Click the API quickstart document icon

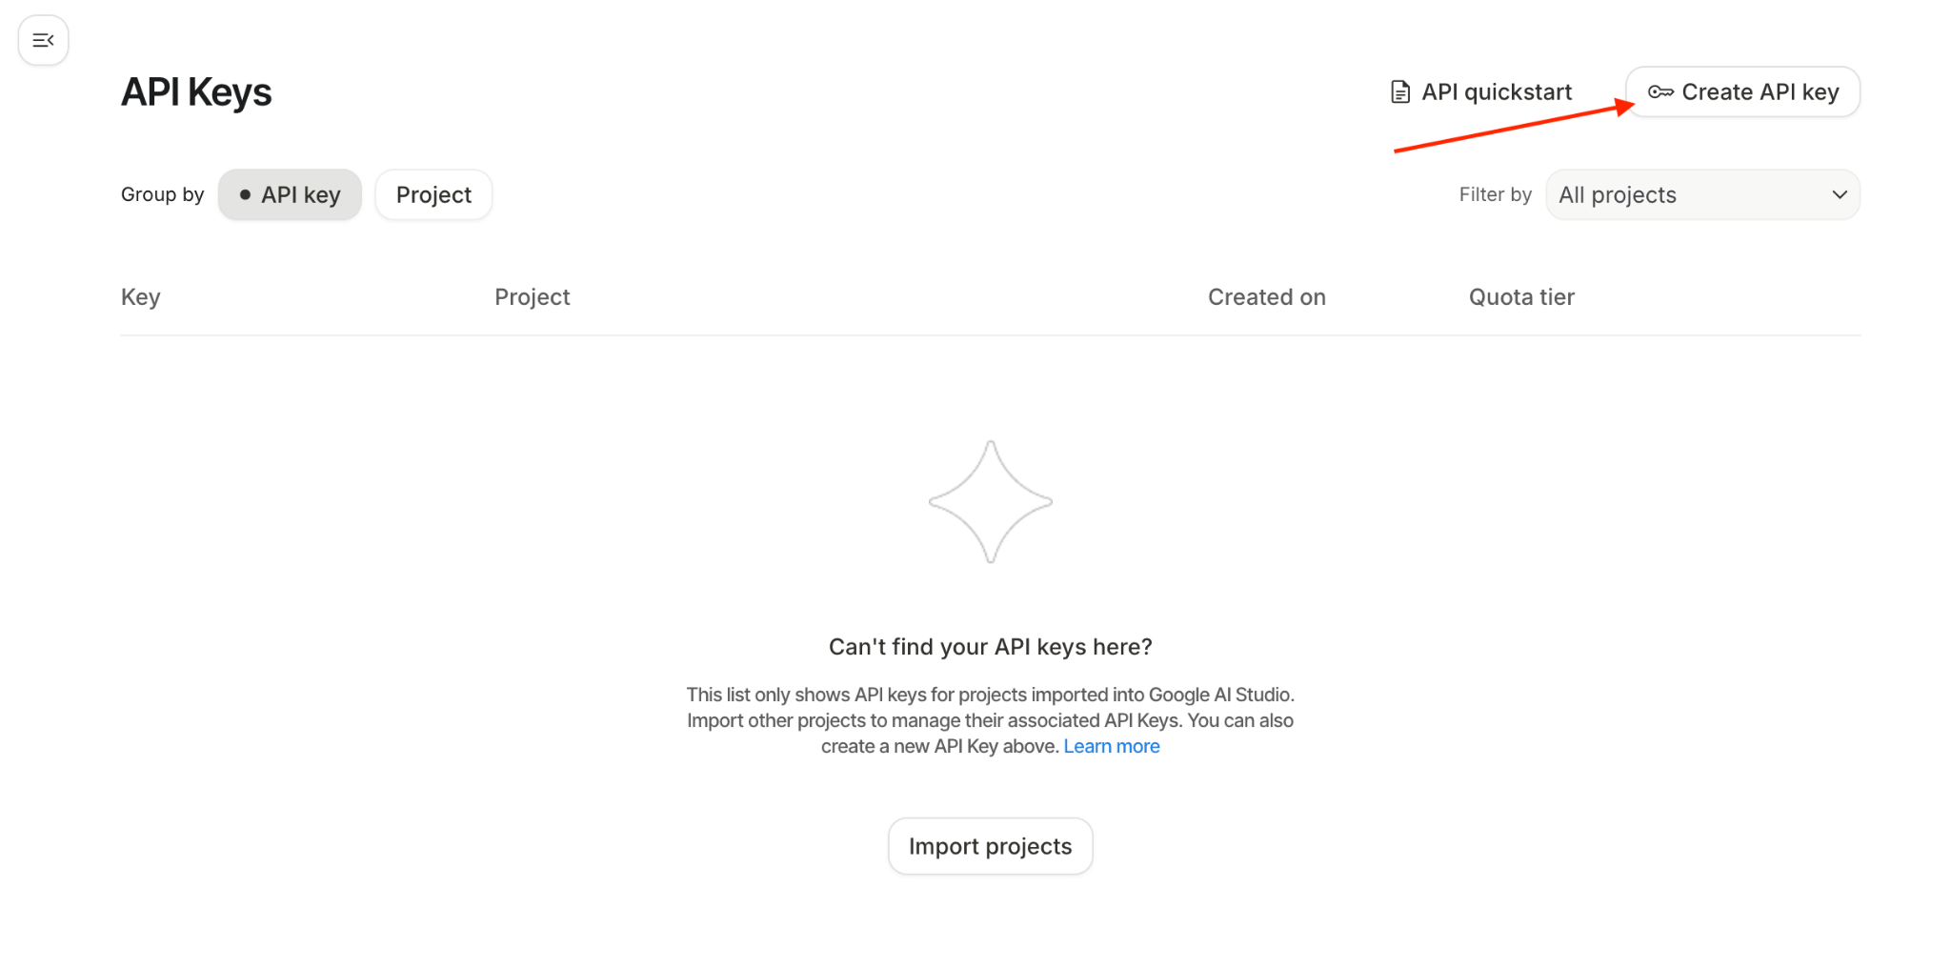tap(1399, 91)
